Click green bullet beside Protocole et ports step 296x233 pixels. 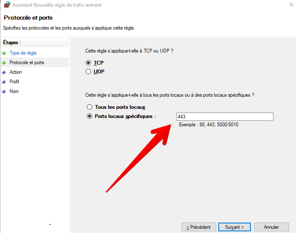point(4,63)
